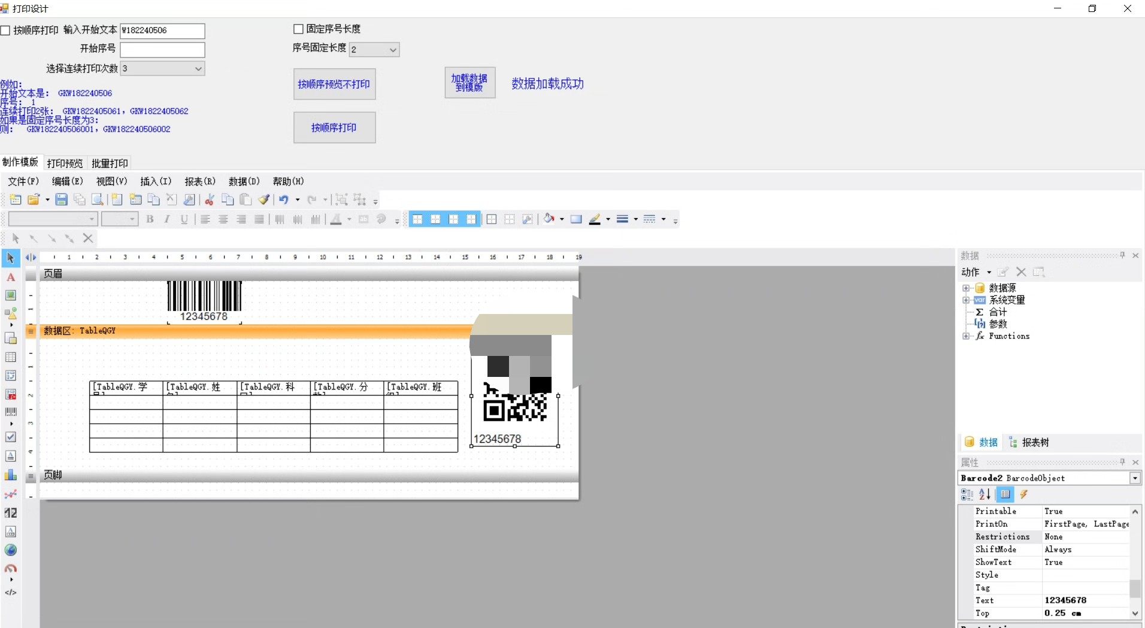
Task: Click the grayed-out text color A swatch
Action: click(336, 219)
